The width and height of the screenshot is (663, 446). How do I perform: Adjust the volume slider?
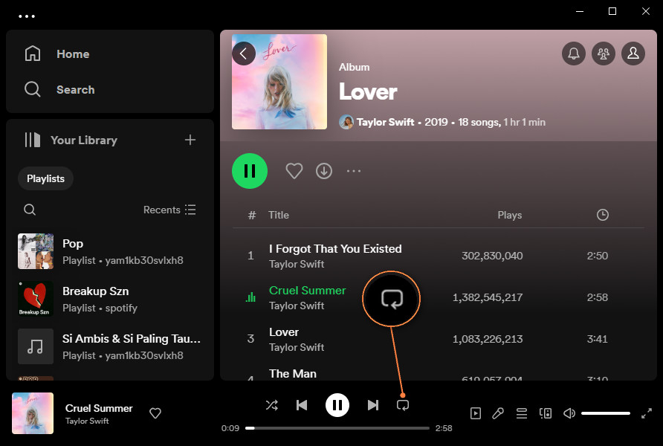pos(606,413)
